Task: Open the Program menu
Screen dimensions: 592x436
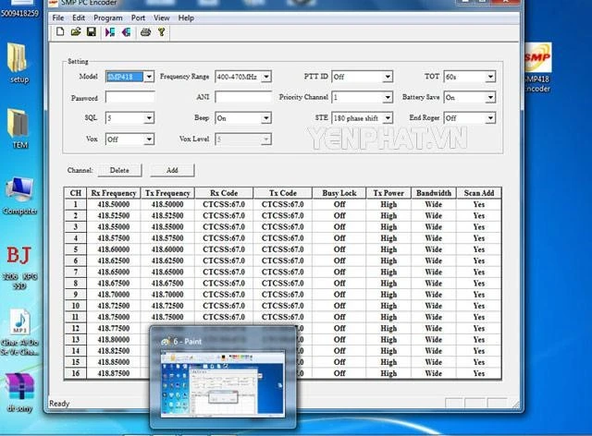Action: (x=107, y=18)
